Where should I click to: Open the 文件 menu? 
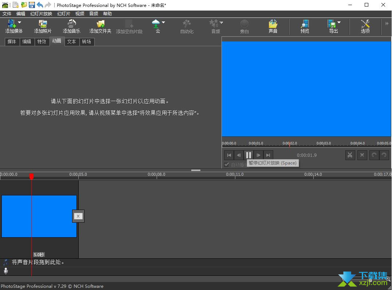(x=7, y=14)
